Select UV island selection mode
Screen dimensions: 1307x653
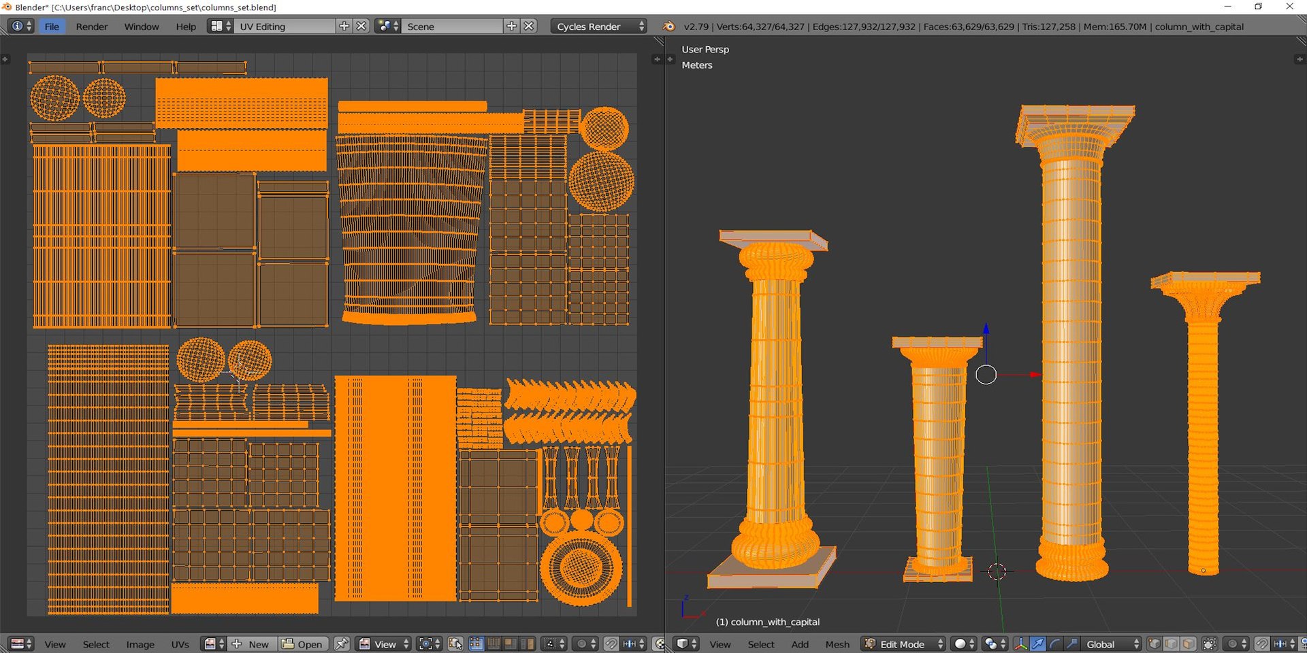527,643
